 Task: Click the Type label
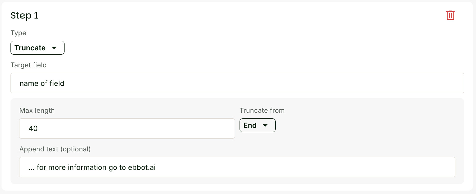18,33
